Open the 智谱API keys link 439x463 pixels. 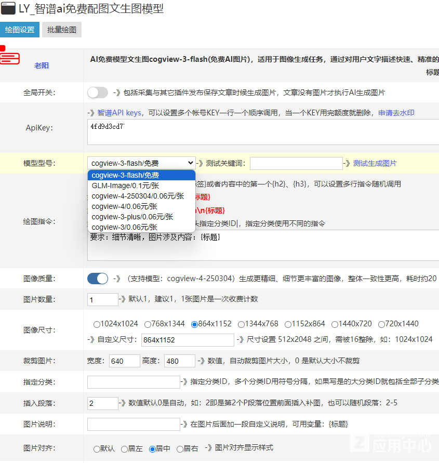point(119,113)
